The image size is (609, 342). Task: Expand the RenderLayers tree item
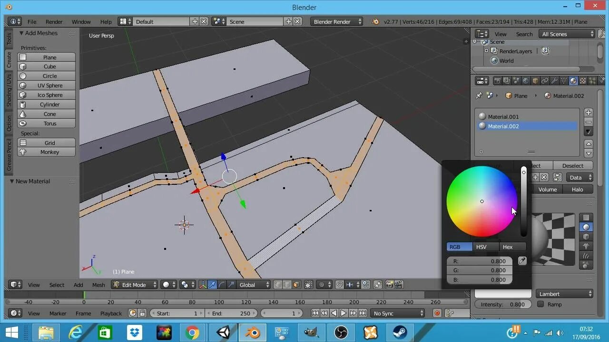point(486,51)
